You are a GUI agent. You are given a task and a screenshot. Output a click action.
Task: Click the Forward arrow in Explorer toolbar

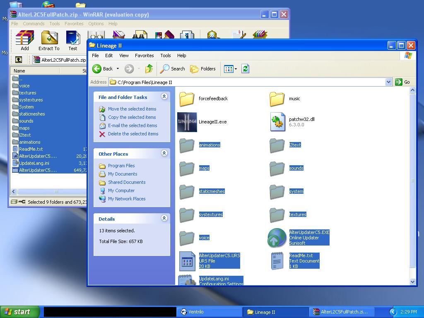tap(129, 69)
